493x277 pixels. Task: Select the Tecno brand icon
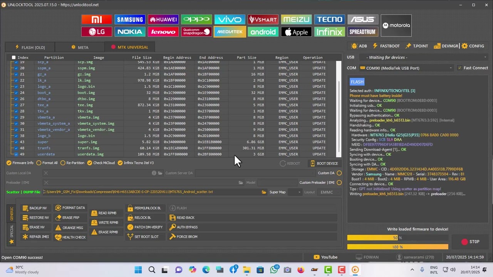click(x=329, y=20)
